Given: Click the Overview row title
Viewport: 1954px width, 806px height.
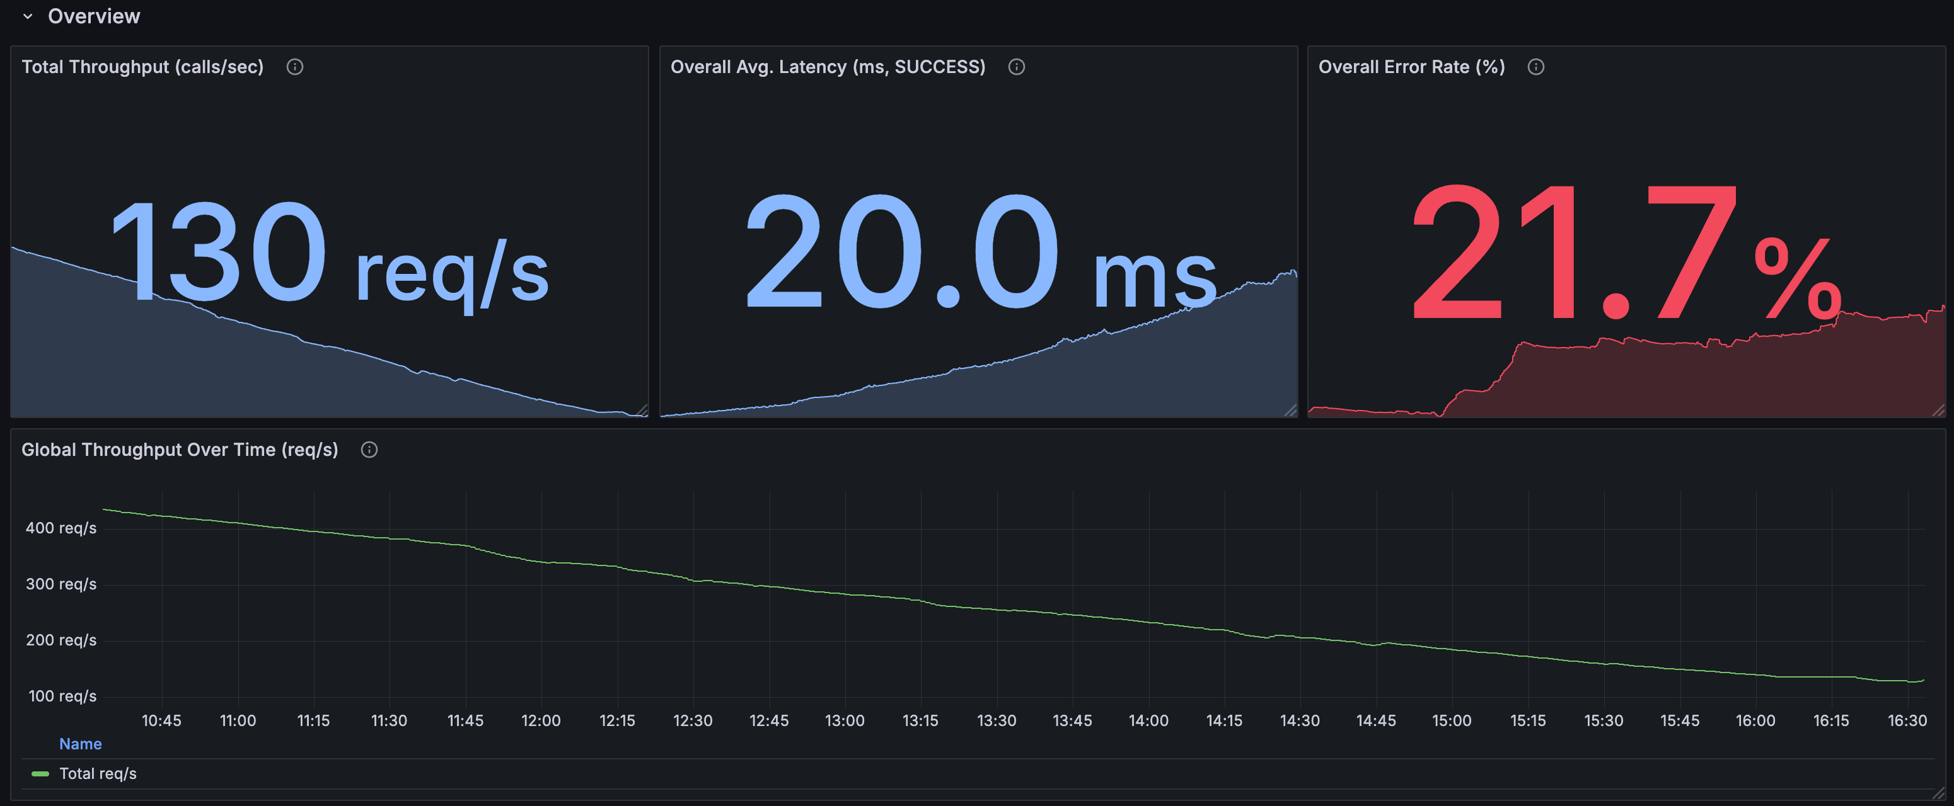Looking at the screenshot, I should coord(94,16).
